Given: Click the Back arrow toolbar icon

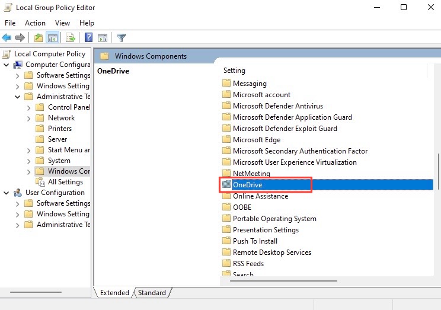Looking at the screenshot, I should [7, 37].
